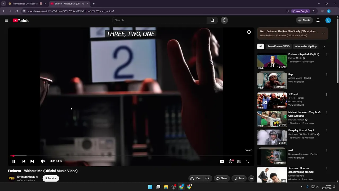Create new content with Create button
The image size is (339, 191).
coord(304,20)
